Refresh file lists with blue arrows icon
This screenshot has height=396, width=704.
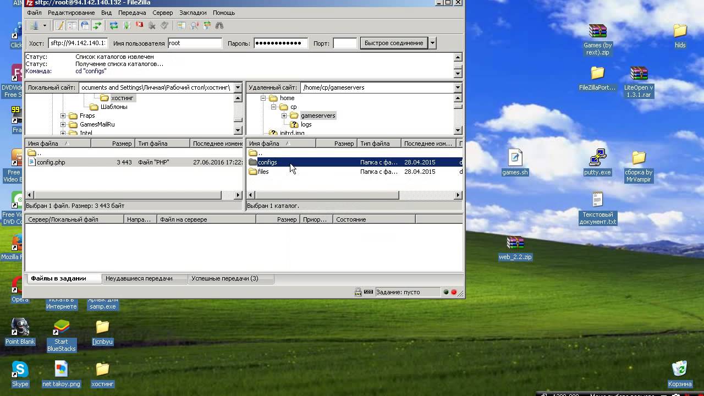tap(114, 25)
